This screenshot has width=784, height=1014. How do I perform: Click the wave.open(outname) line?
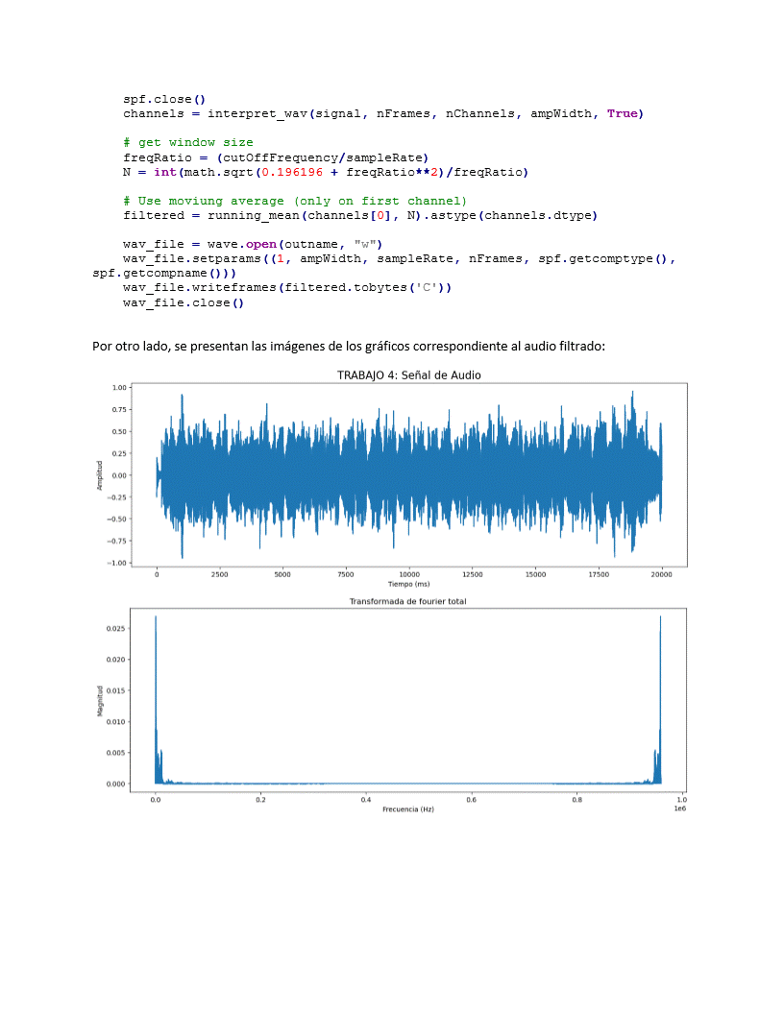(x=253, y=244)
